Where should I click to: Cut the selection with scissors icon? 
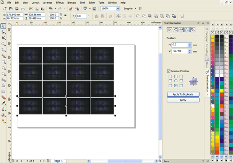pyautogui.click(x=31, y=9)
